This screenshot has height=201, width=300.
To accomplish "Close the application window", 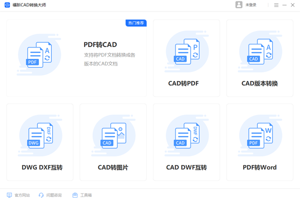I will (292, 5).
